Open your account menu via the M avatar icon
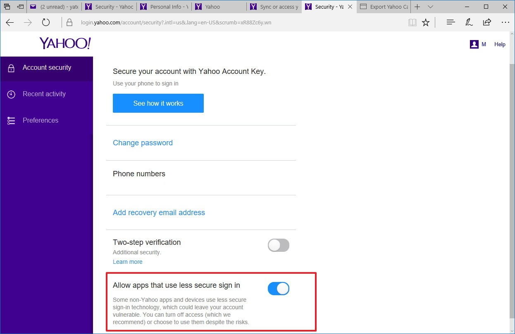515x334 pixels. point(474,44)
